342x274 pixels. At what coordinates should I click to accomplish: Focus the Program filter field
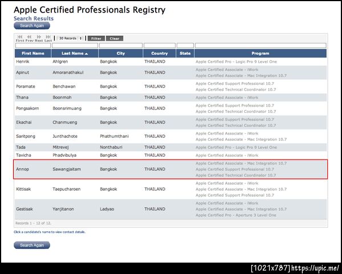(x=260, y=46)
